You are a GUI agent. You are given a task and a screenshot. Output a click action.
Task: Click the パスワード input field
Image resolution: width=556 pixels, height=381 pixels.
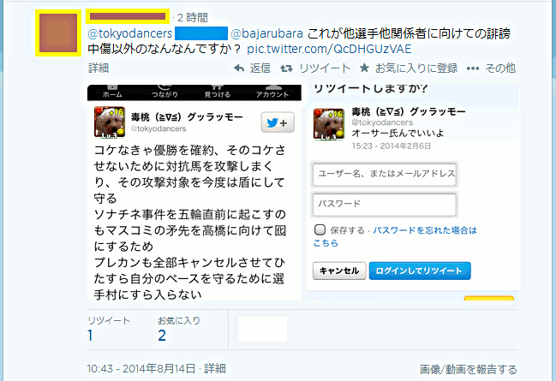[x=385, y=204]
